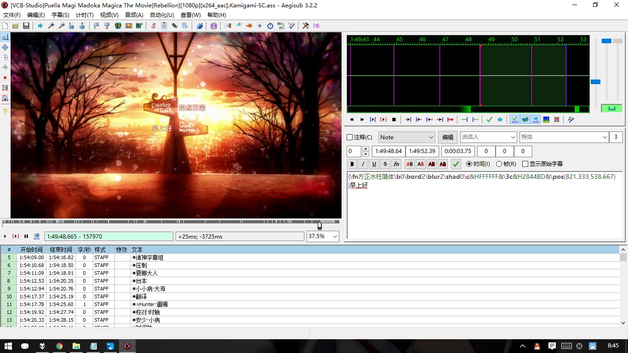This screenshot has height=353, width=628.
Task: Open the 文件(F) menu
Action: 11,15
